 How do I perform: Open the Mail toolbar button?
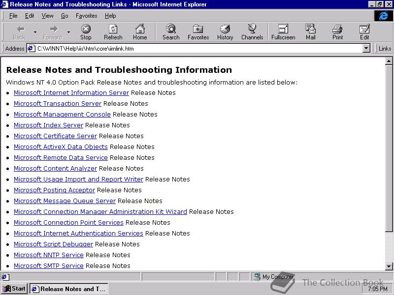[311, 32]
